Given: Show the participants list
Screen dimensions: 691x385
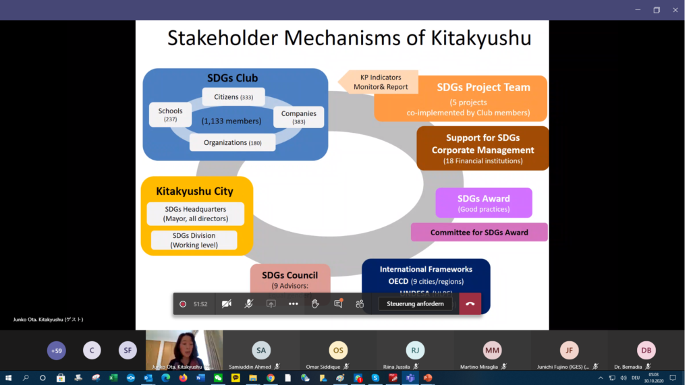Looking at the screenshot, I should click(x=360, y=304).
